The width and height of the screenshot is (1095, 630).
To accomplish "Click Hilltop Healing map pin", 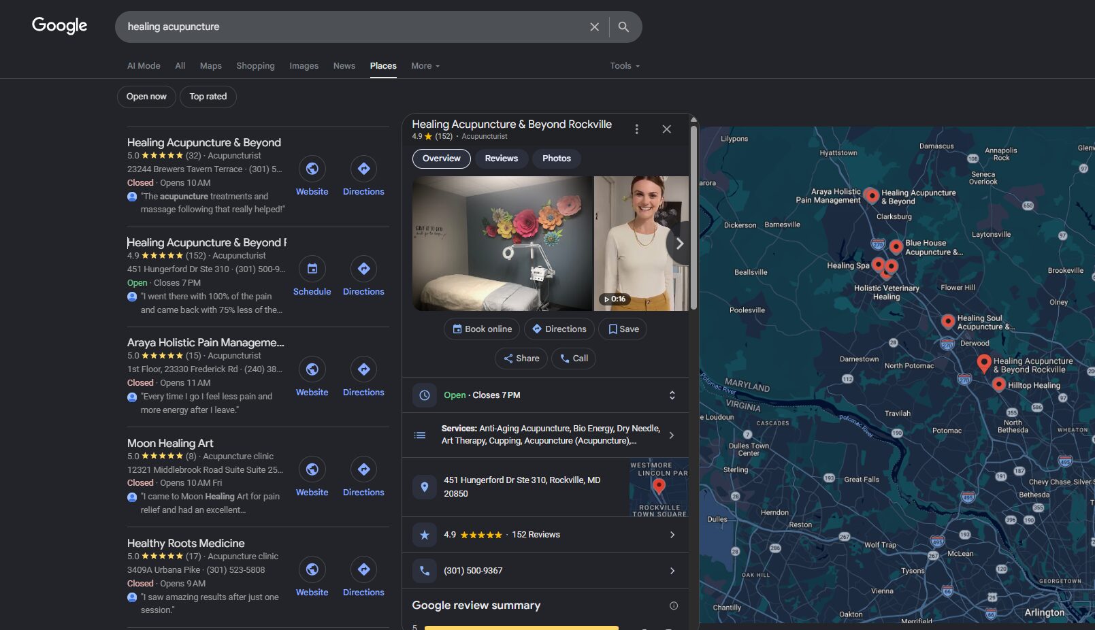I will tap(998, 385).
